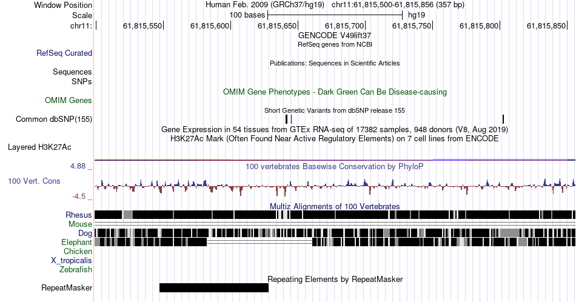Open the OMIM Genes track label
576x302 pixels.
point(69,100)
